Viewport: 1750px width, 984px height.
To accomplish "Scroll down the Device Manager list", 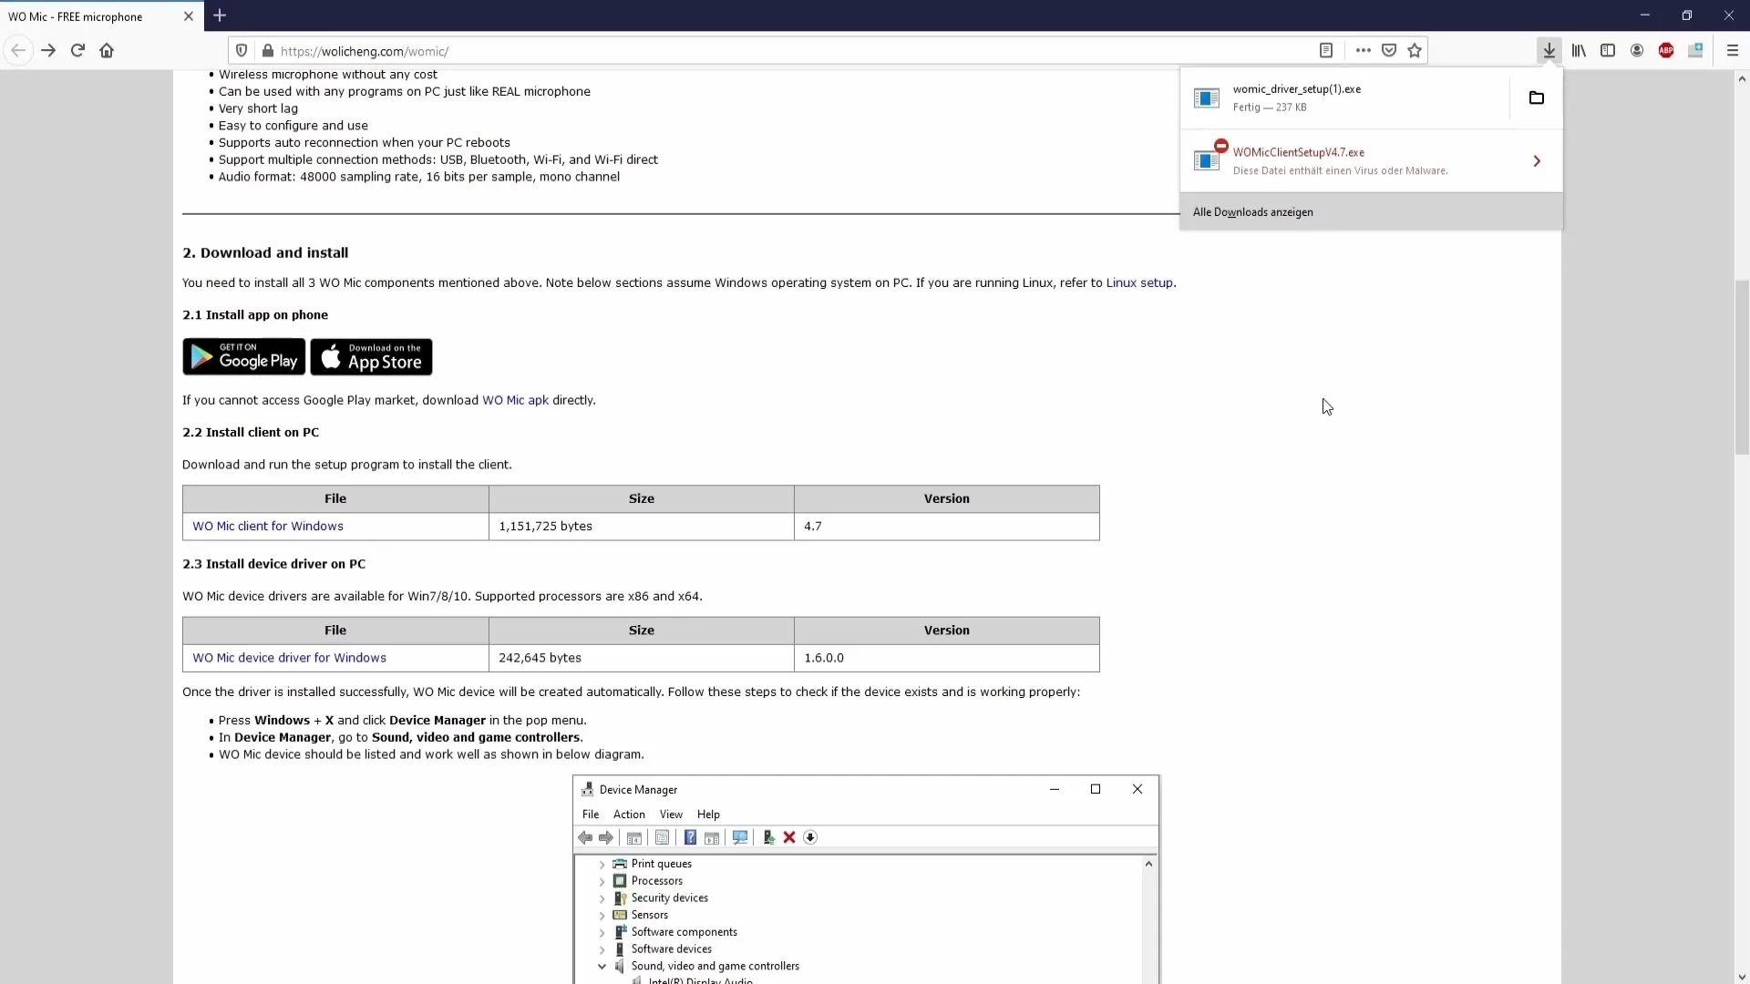I will [x=1149, y=979].
